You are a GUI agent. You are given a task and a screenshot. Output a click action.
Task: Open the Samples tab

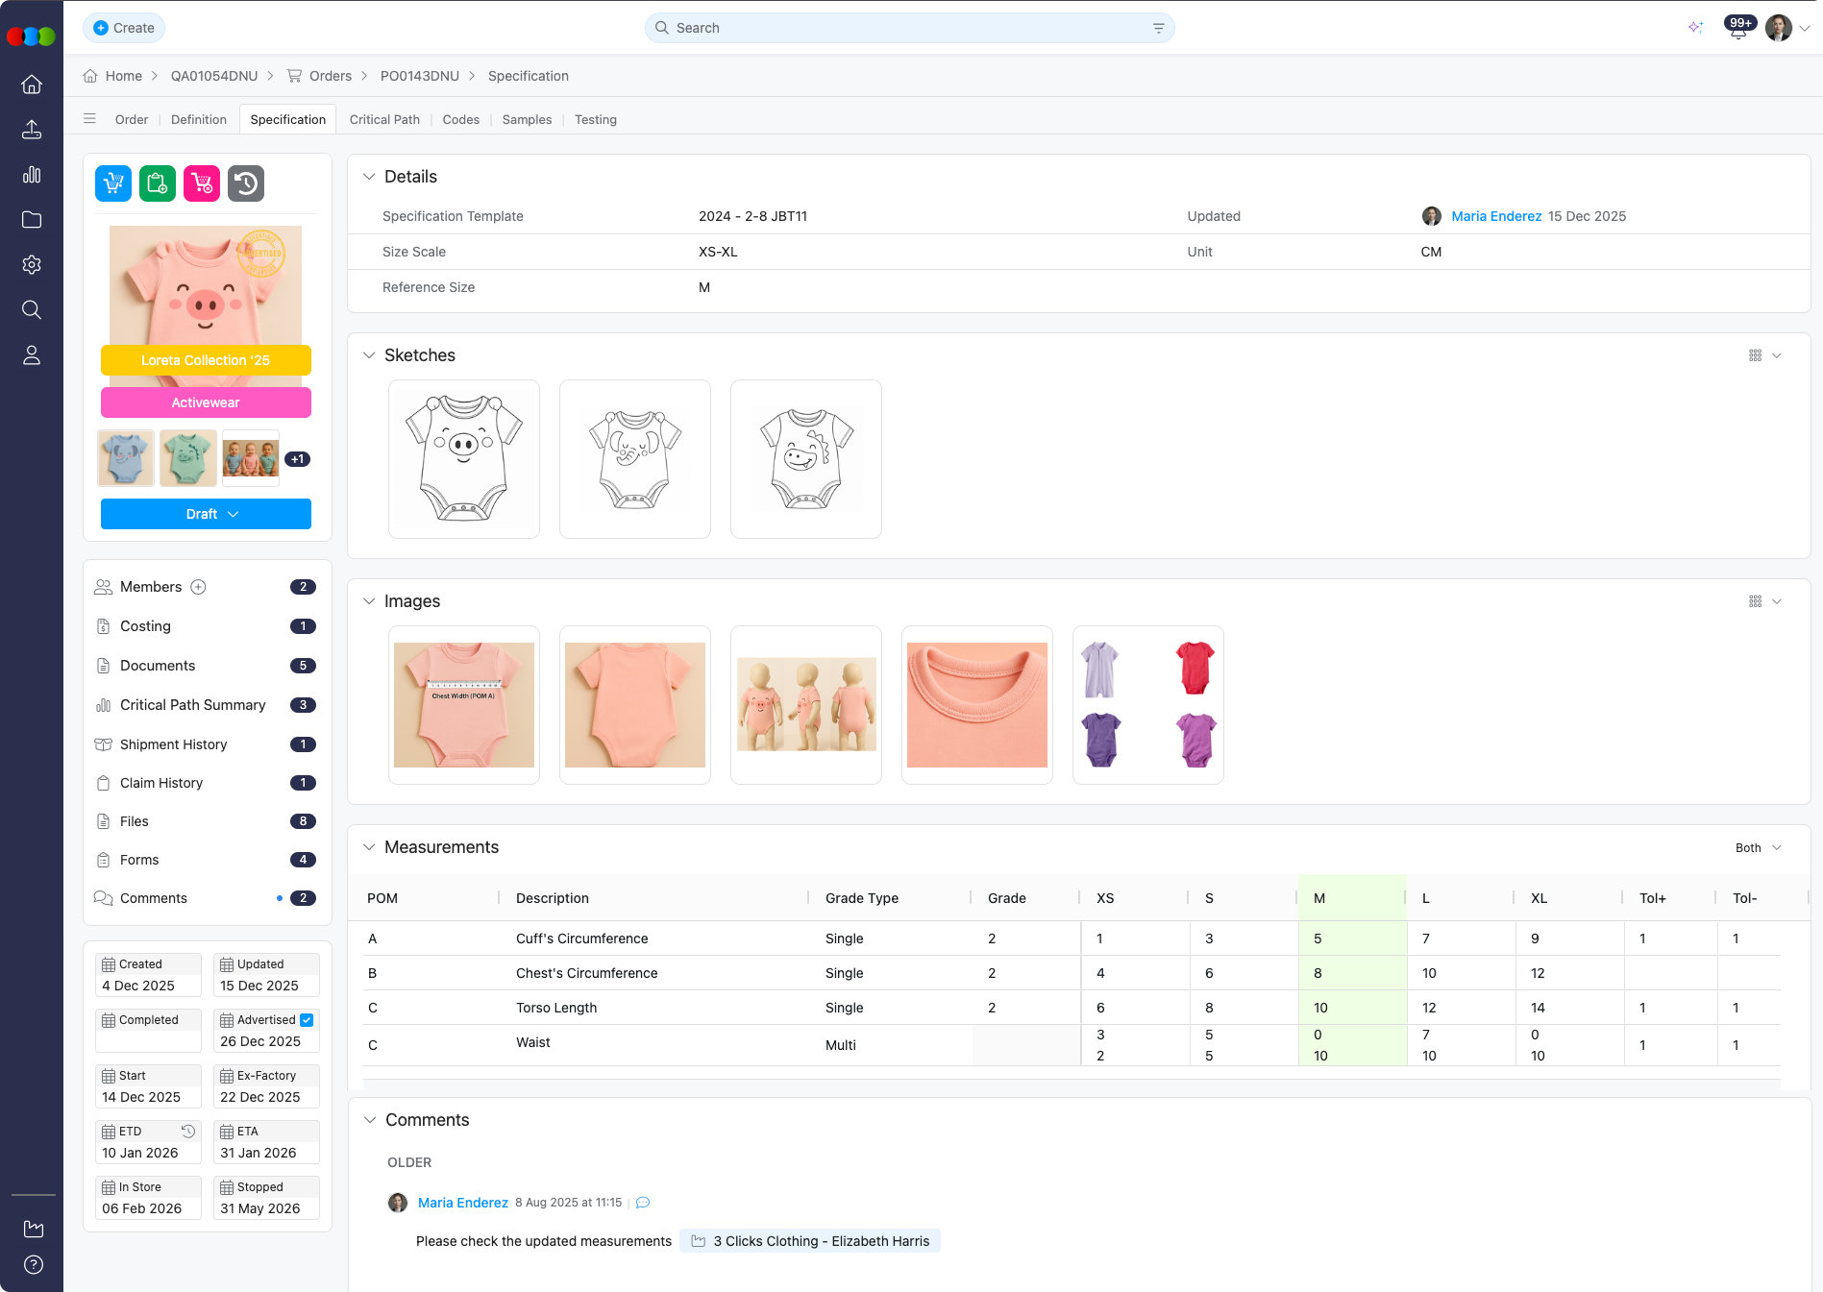(x=526, y=119)
